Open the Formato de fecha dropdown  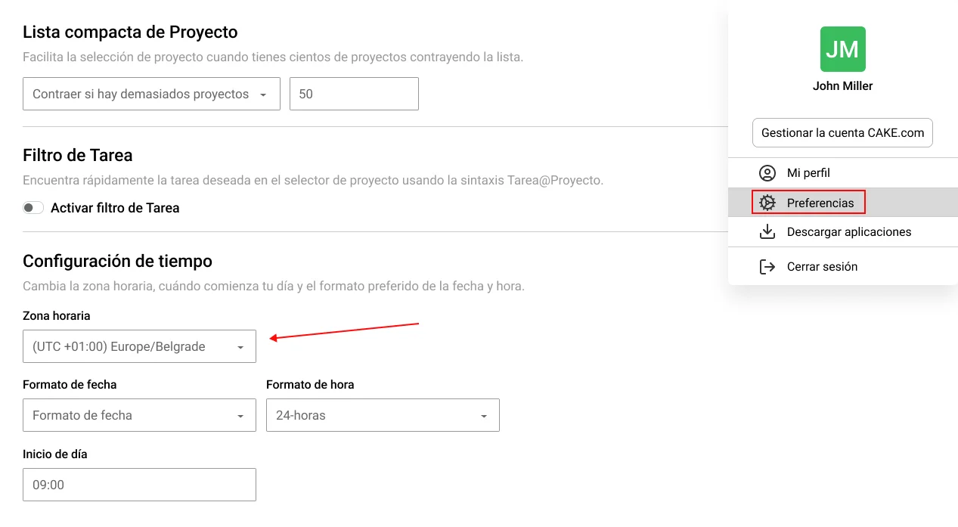pos(139,415)
